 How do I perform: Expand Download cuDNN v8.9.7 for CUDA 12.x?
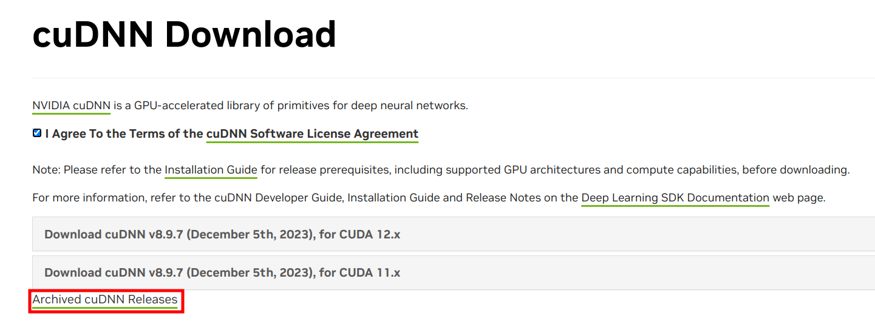pyautogui.click(x=454, y=234)
